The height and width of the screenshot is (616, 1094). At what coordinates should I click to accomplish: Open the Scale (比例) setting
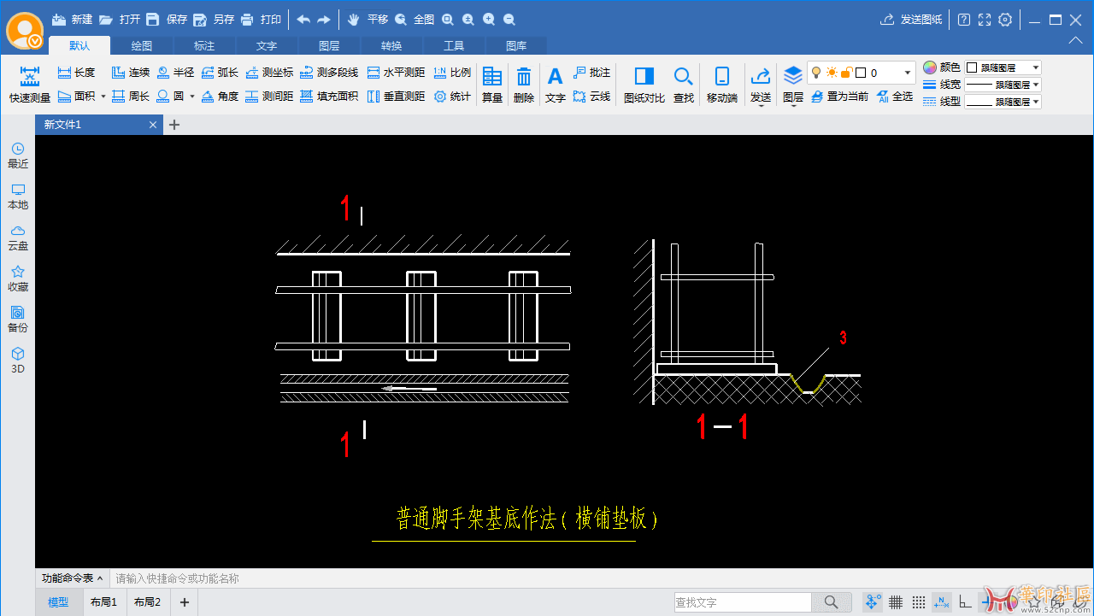pyautogui.click(x=452, y=73)
